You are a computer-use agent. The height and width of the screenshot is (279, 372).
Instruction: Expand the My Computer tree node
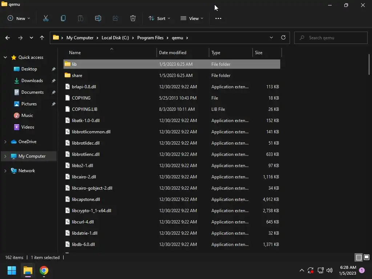[5, 156]
